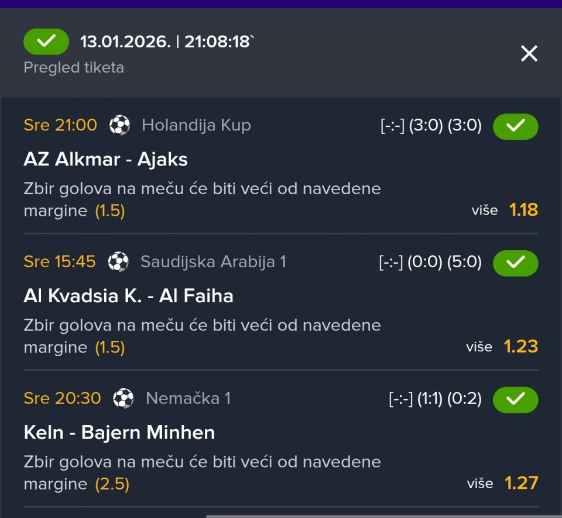Click soccer ball icon beside Nemačka 1

point(124,398)
